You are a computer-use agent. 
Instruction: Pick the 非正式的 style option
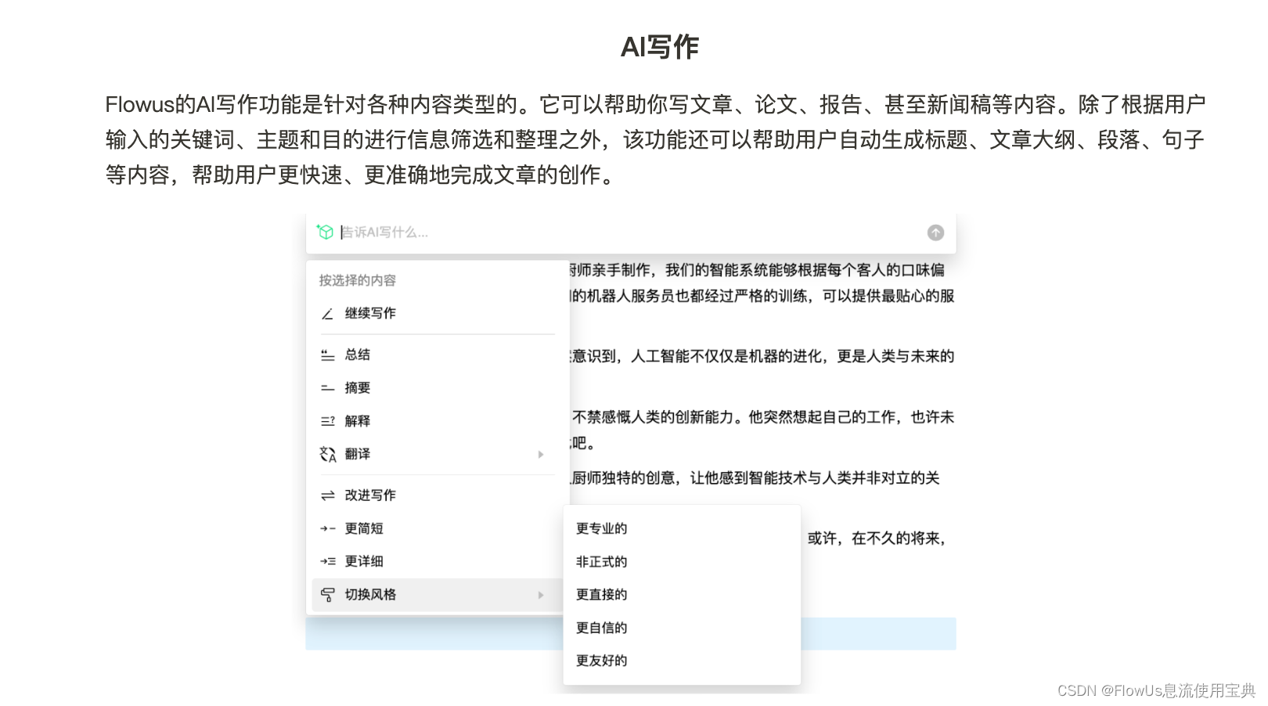[x=682, y=561]
